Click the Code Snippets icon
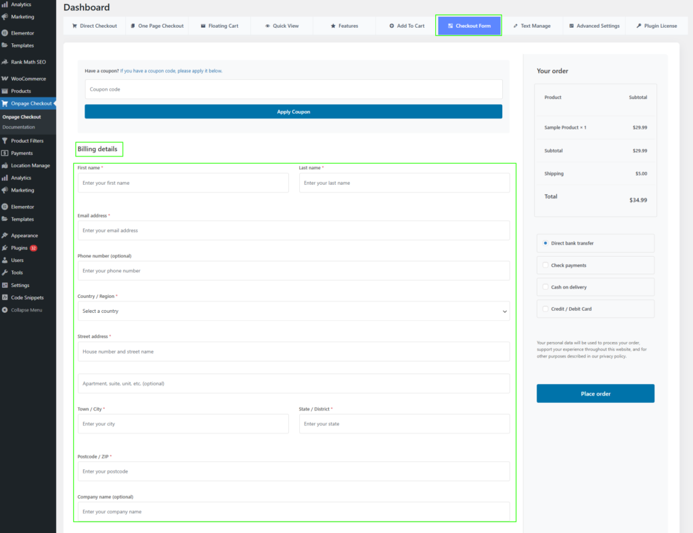 5,297
